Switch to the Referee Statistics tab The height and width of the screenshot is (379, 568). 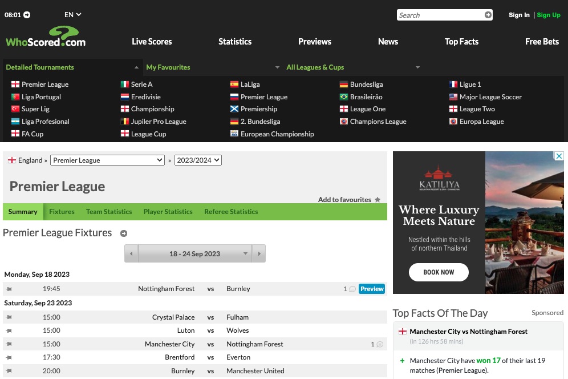pyautogui.click(x=231, y=212)
